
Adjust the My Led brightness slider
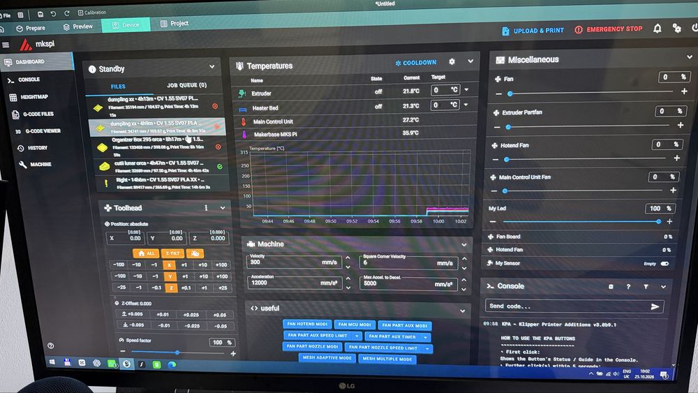tap(581, 221)
